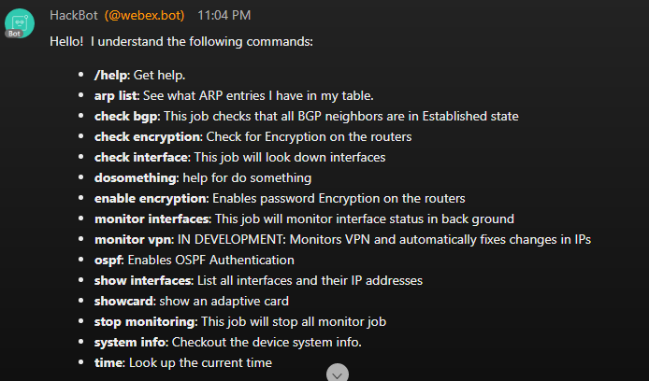Click the ospf command entry
Screen dimensions: 649x381
point(108,260)
